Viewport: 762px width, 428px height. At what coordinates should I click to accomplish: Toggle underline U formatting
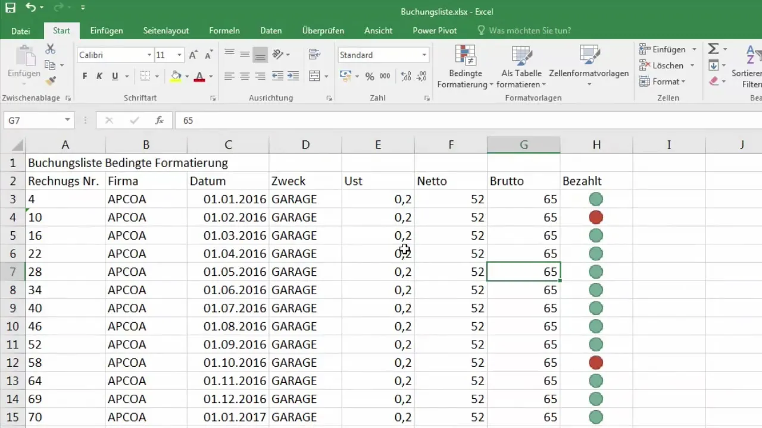[115, 76]
